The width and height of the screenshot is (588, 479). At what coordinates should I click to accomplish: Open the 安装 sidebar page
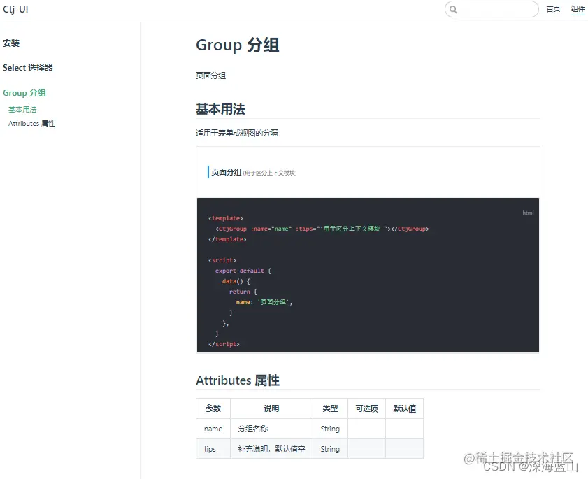[11, 43]
